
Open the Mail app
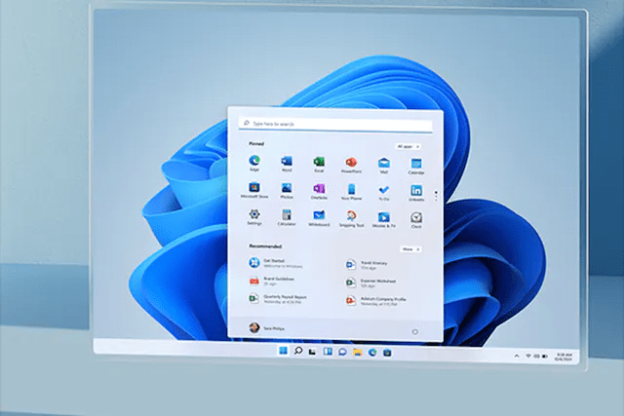[383, 165]
